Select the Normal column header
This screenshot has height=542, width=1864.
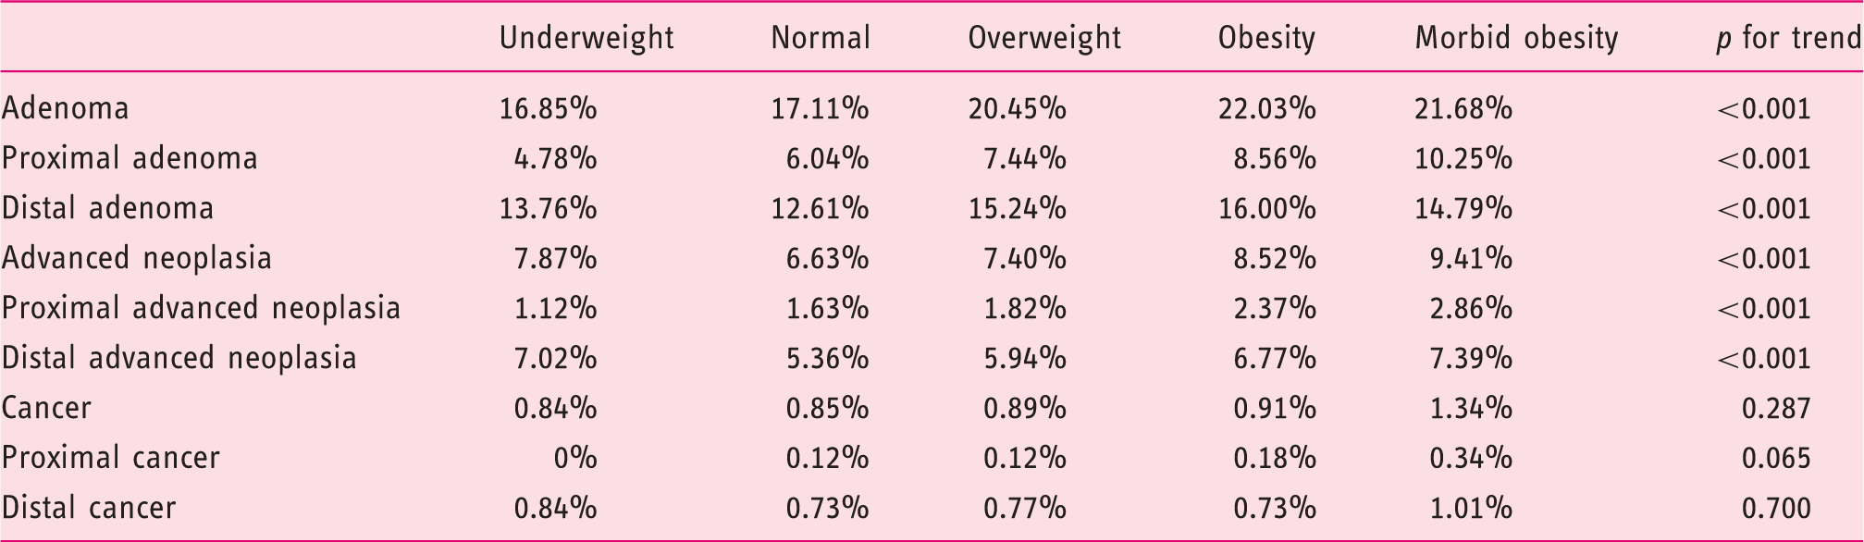[x=821, y=38]
